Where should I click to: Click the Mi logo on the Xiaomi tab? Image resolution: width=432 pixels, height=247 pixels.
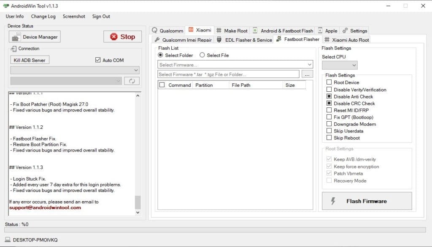coord(192,30)
